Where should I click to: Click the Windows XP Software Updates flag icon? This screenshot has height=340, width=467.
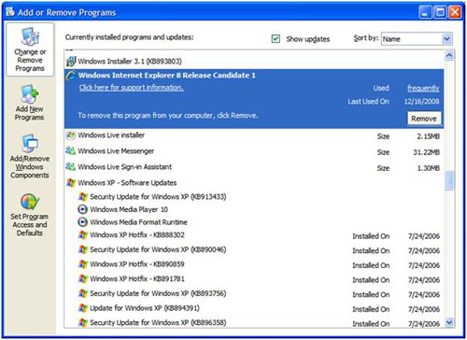click(71, 183)
